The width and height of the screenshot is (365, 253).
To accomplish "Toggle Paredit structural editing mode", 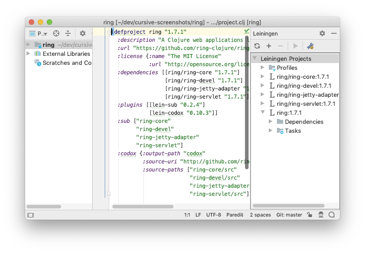I will 235,215.
